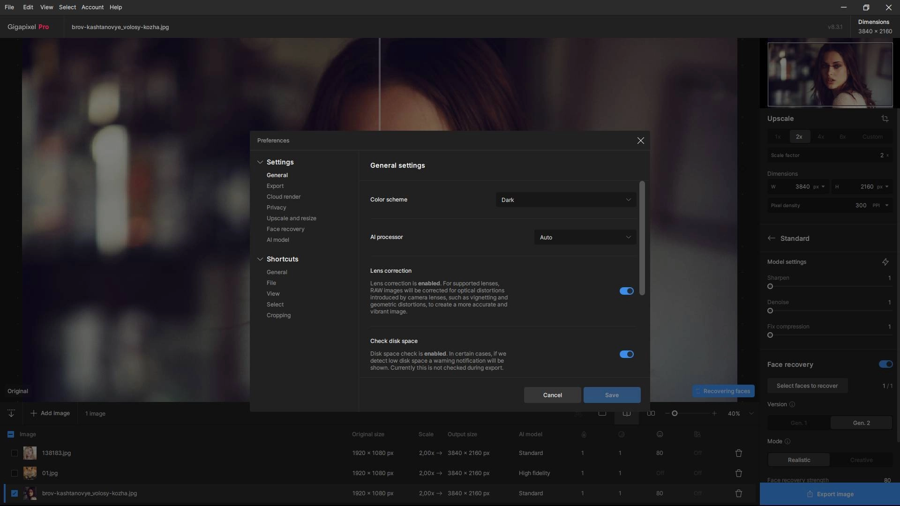
Task: Choose Realistic mode
Action: click(x=799, y=460)
